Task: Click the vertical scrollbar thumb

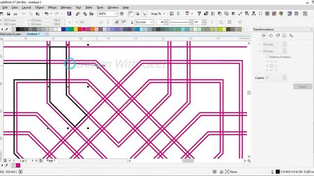Action: click(249, 92)
